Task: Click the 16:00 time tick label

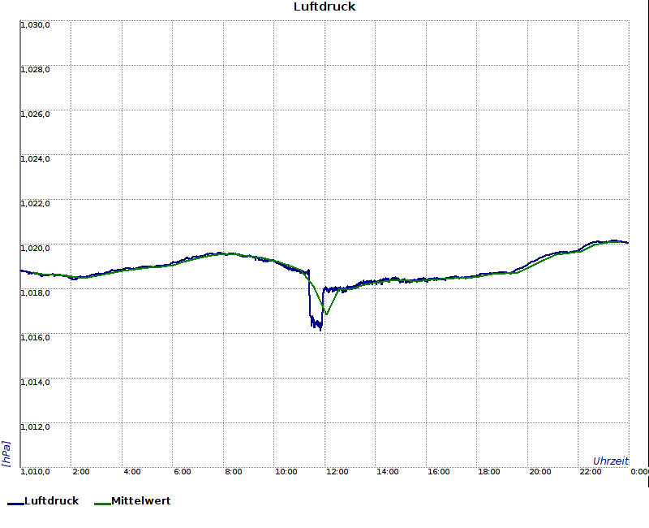Action: [439, 472]
